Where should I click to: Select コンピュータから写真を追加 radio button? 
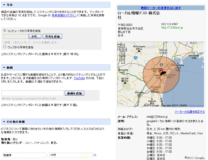pos(5,31)
